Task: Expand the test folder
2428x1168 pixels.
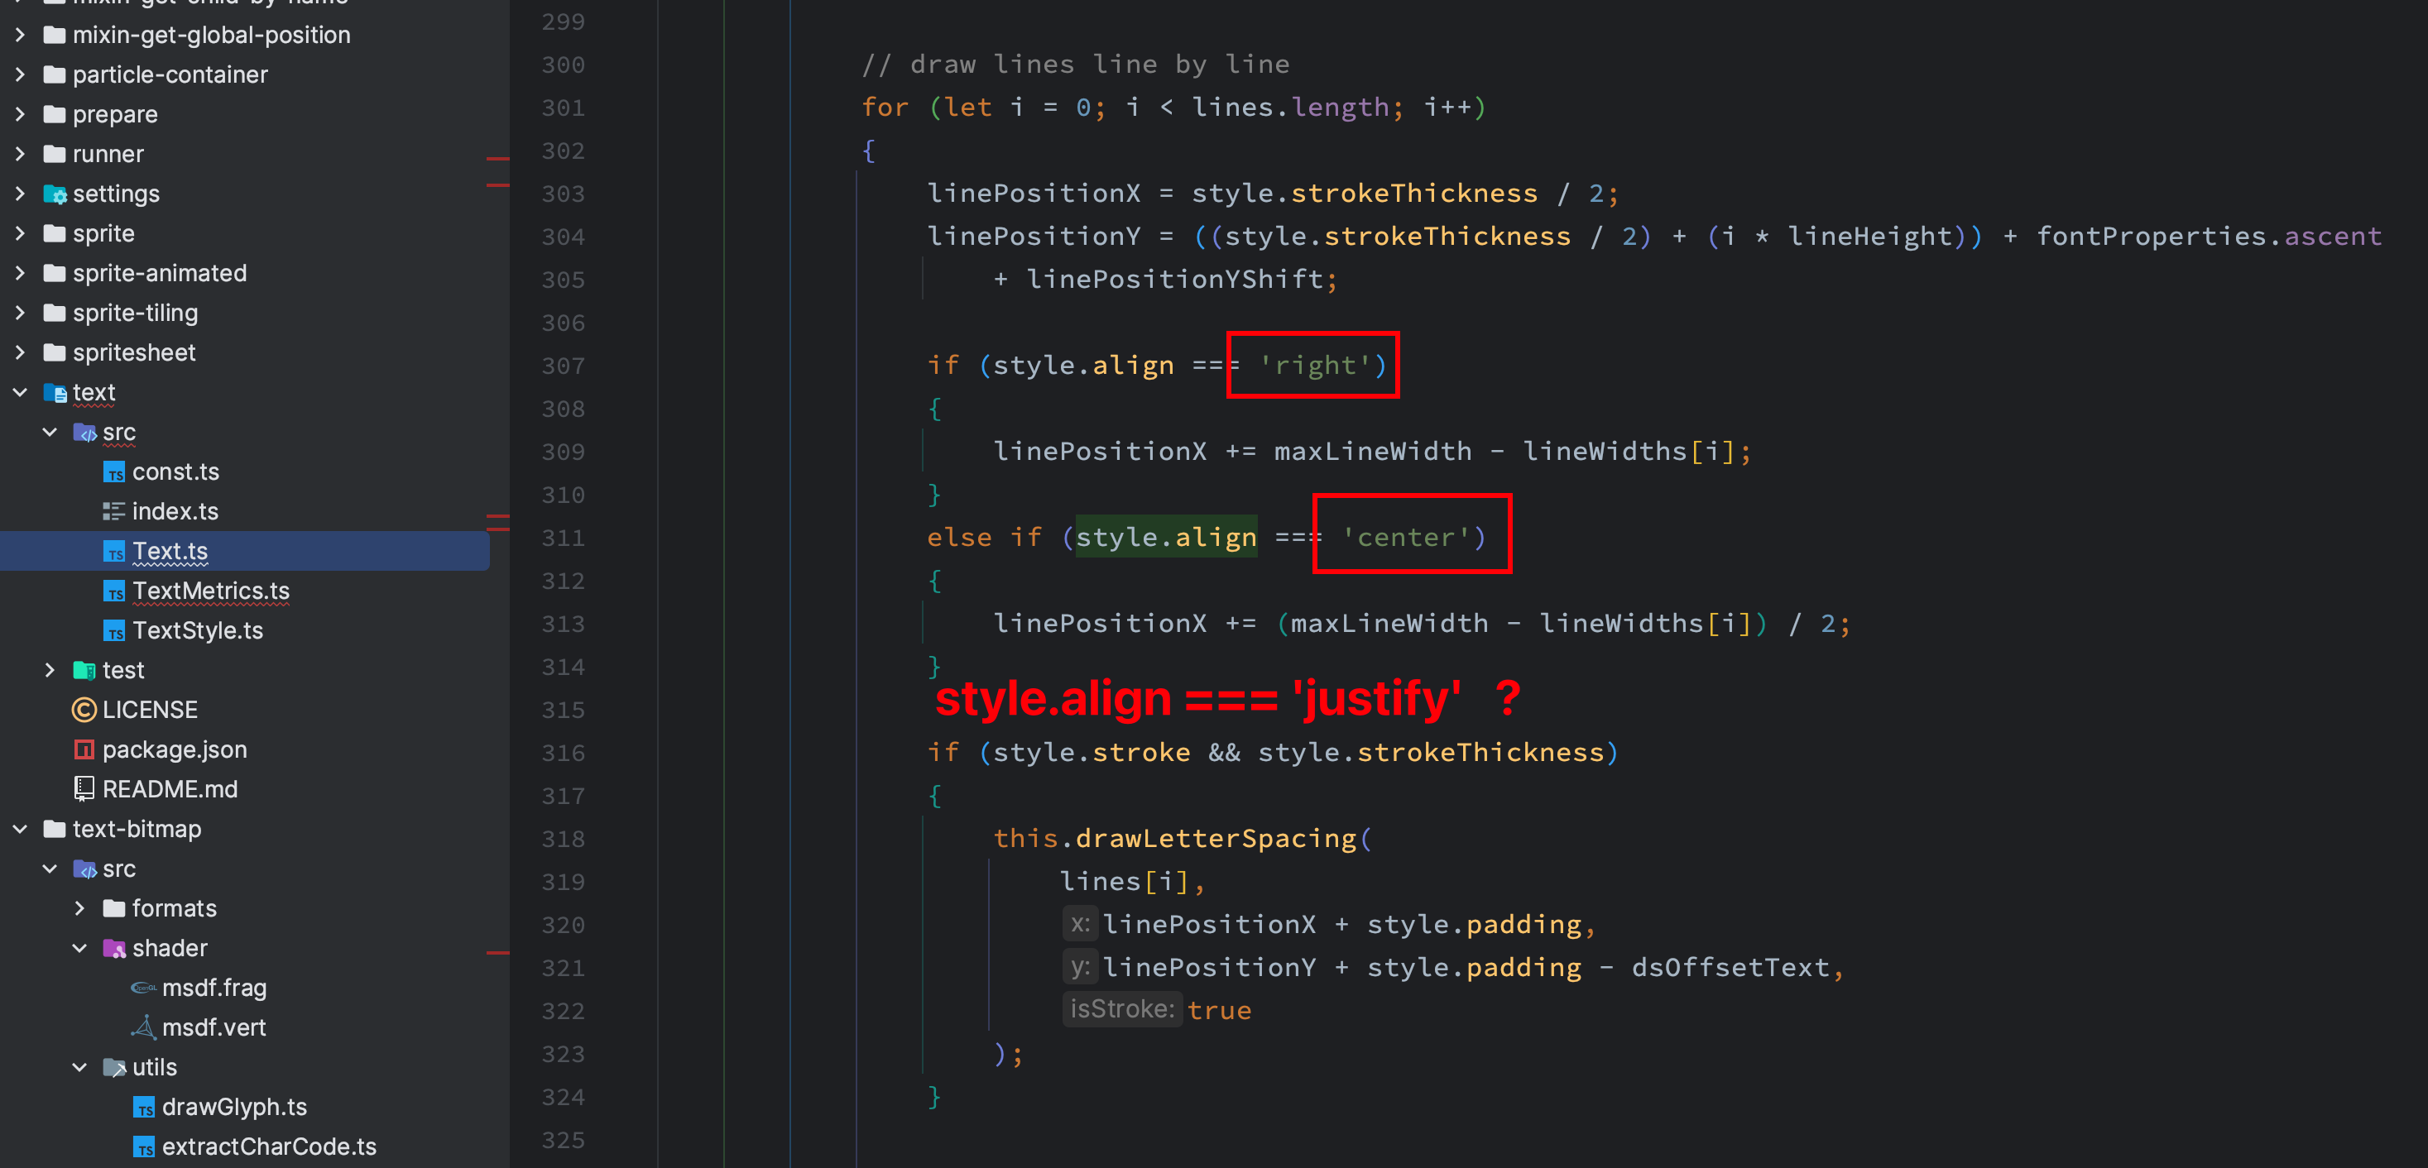Action: [50, 670]
